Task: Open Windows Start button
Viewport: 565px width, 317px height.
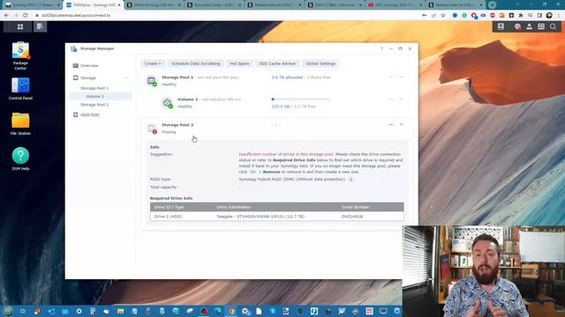Action: pos(8,311)
